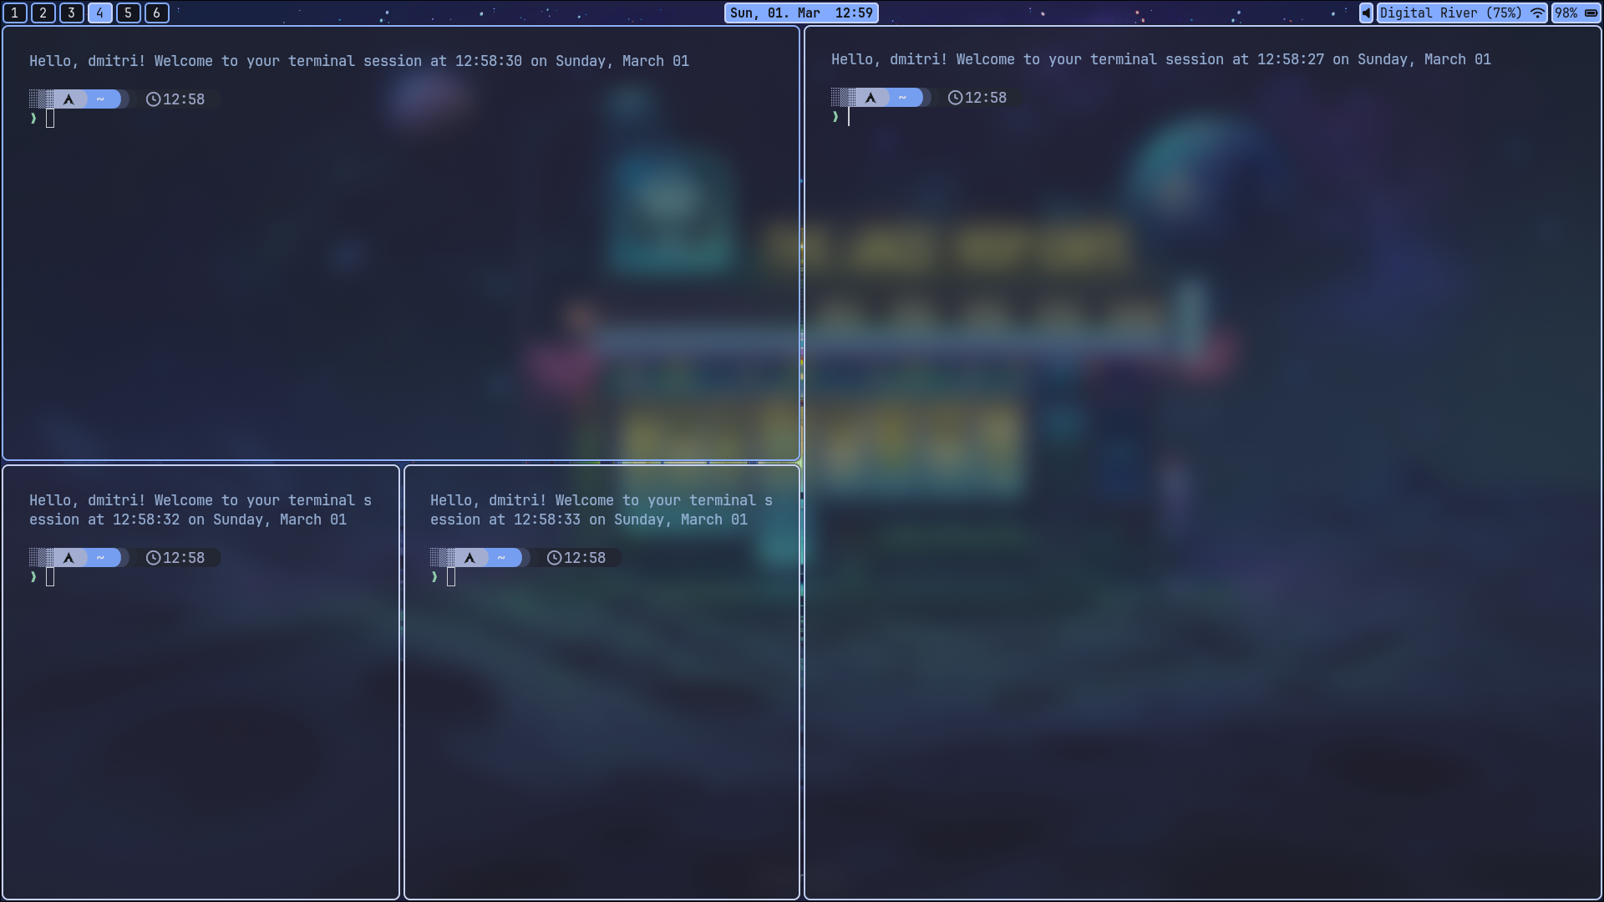Click the Arch logo in top-left terminal prompt
Image resolution: width=1604 pixels, height=902 pixels.
point(69,99)
